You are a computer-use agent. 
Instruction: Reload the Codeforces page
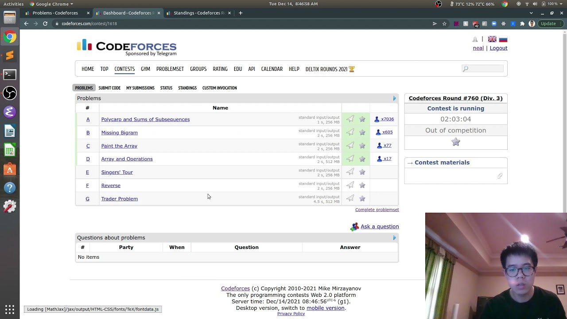click(45, 23)
